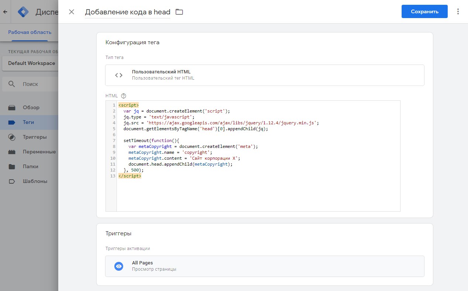Click the Обзор briefcase icon
The image size is (468, 291).
pyautogui.click(x=12, y=108)
